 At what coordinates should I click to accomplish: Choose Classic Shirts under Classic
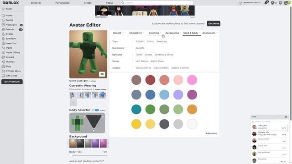click(143, 68)
